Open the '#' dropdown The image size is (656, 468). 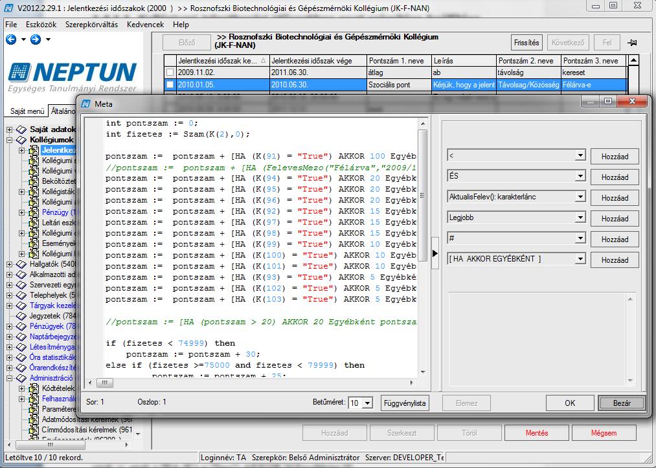click(580, 238)
